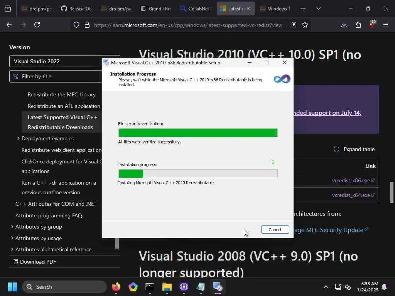This screenshot has width=395, height=296.
Task: List all tabs dropdown arrow
Action: pos(318,8)
